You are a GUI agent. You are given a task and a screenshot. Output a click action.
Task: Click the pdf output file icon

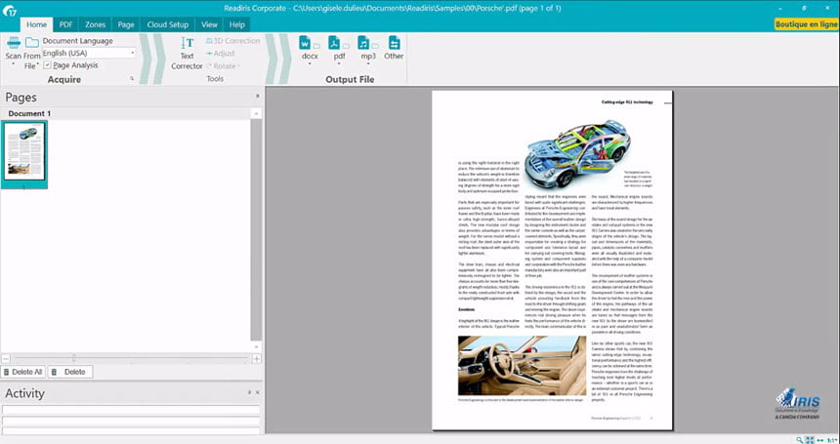(x=334, y=43)
